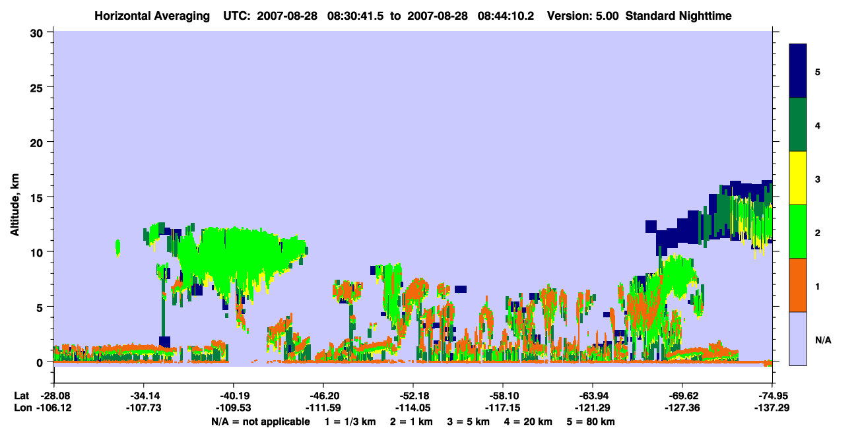The height and width of the screenshot is (440, 858).
Task: Click the legend text '1 = 1/3 km'
Action: [349, 422]
